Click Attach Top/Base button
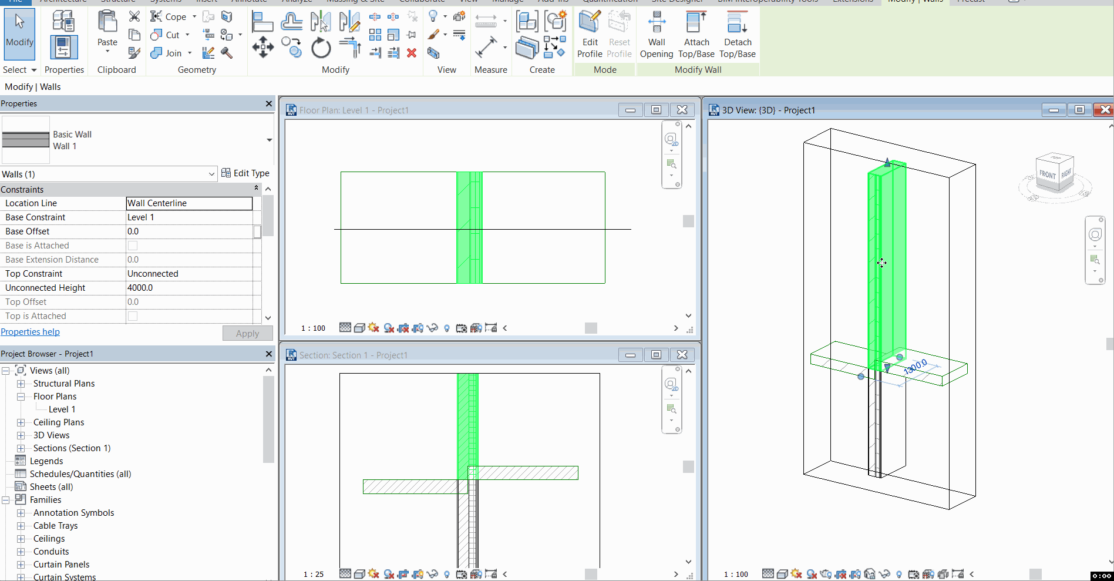Screen dimensions: 1114x581 696,35
